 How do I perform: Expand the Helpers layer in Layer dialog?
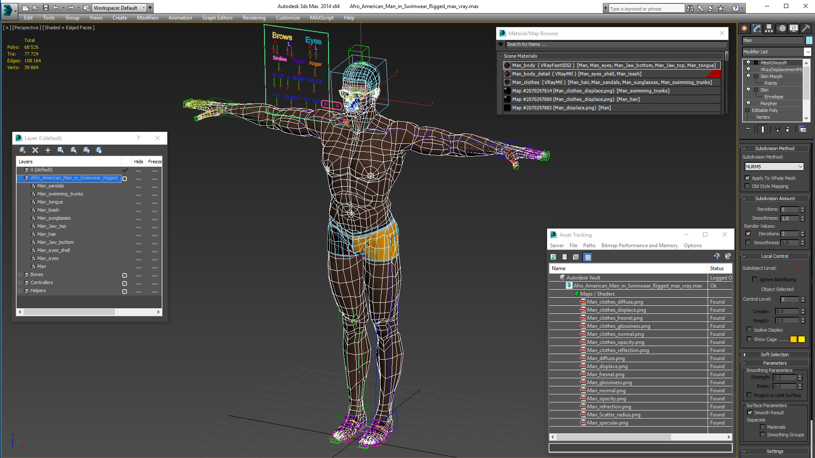click(20, 291)
